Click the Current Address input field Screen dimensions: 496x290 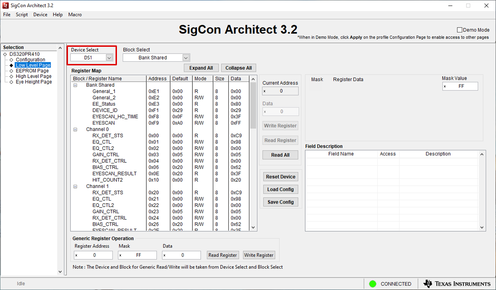(280, 91)
